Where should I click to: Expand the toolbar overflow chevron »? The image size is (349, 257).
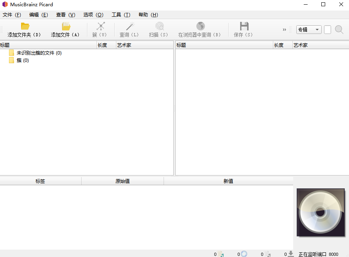[x=284, y=30]
